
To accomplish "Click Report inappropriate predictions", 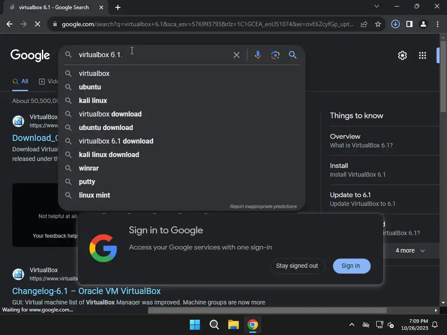I will coord(263,206).
